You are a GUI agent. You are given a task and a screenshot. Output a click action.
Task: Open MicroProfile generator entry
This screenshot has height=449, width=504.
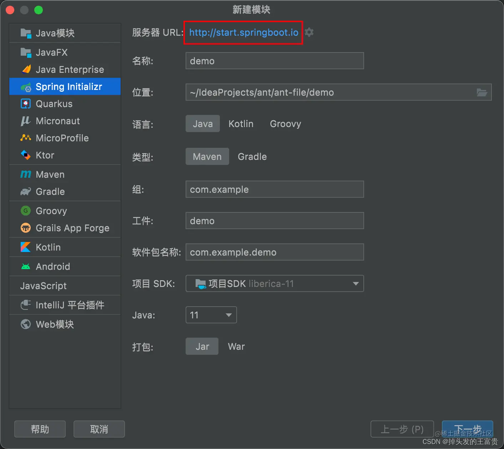[x=65, y=138]
